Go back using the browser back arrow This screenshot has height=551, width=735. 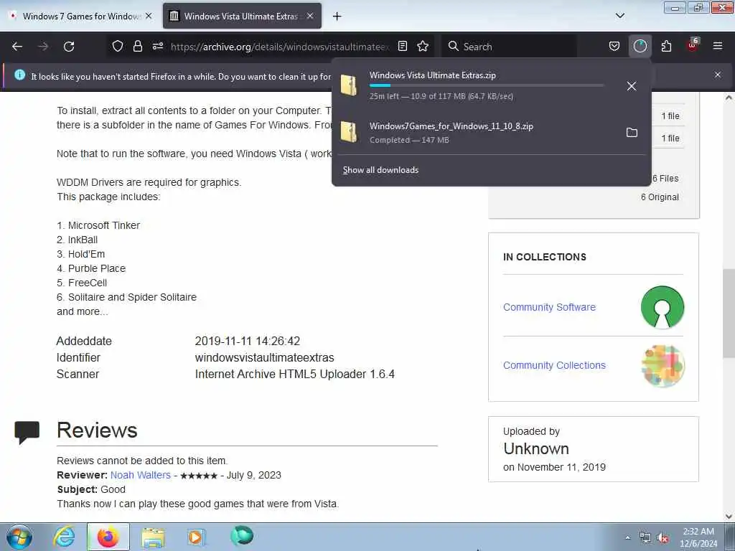[x=17, y=47]
